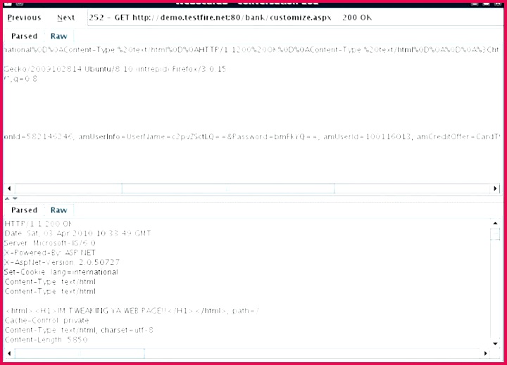Click left arrow of request horizontal scrollbar
This screenshot has height=365, width=507.
point(9,188)
